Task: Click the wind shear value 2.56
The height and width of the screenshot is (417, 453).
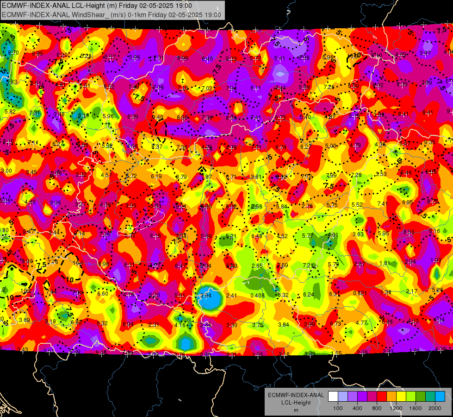Action: pyautogui.click(x=256, y=206)
